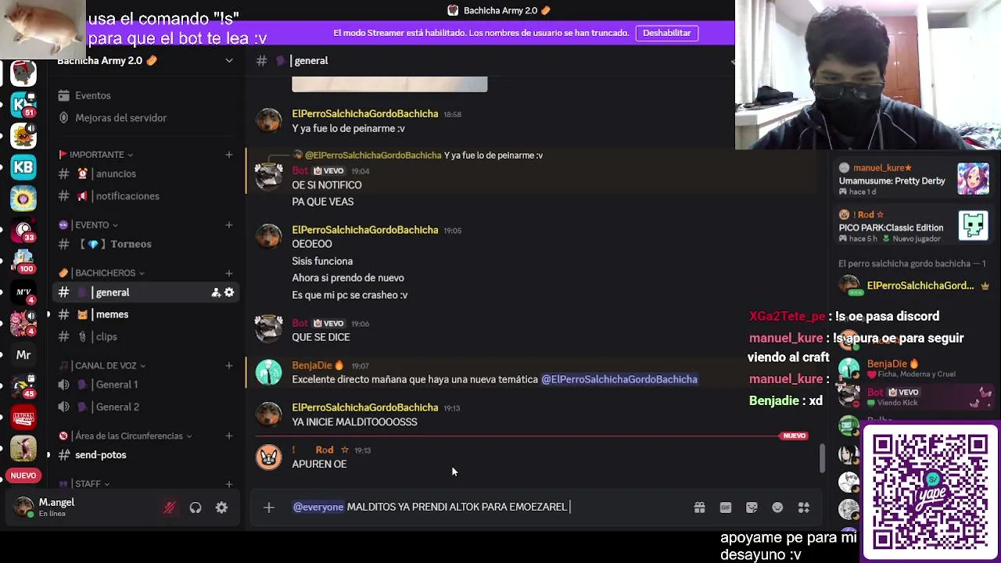The image size is (1001, 563).
Task: Select the memes channel
Action: pyautogui.click(x=112, y=314)
